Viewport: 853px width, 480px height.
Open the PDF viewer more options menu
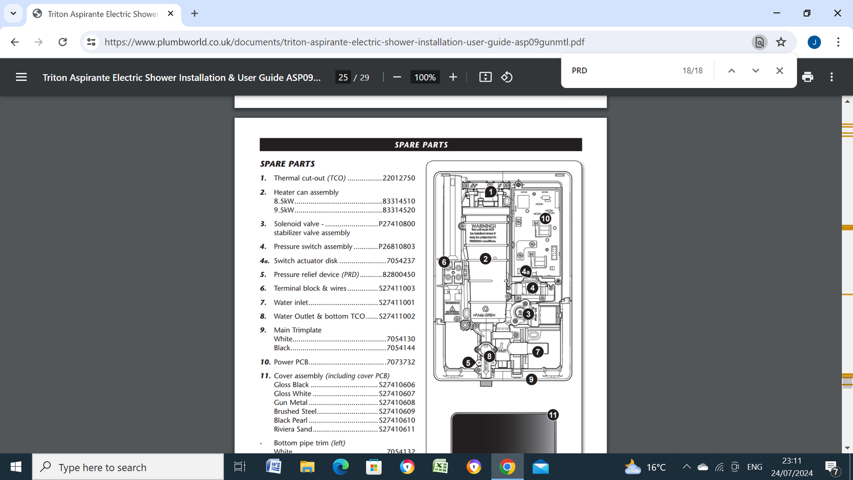click(x=831, y=77)
